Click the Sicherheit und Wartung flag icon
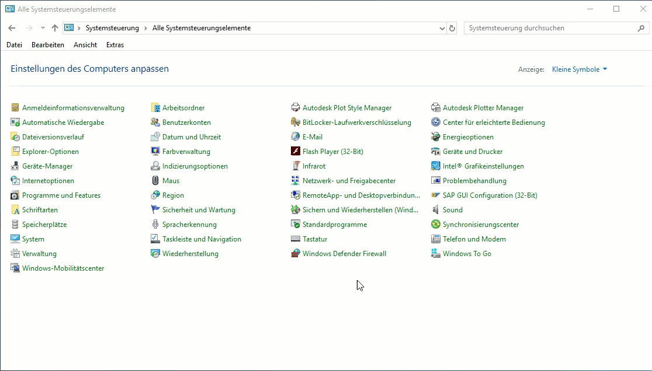Image resolution: width=652 pixels, height=371 pixels. [x=155, y=209]
